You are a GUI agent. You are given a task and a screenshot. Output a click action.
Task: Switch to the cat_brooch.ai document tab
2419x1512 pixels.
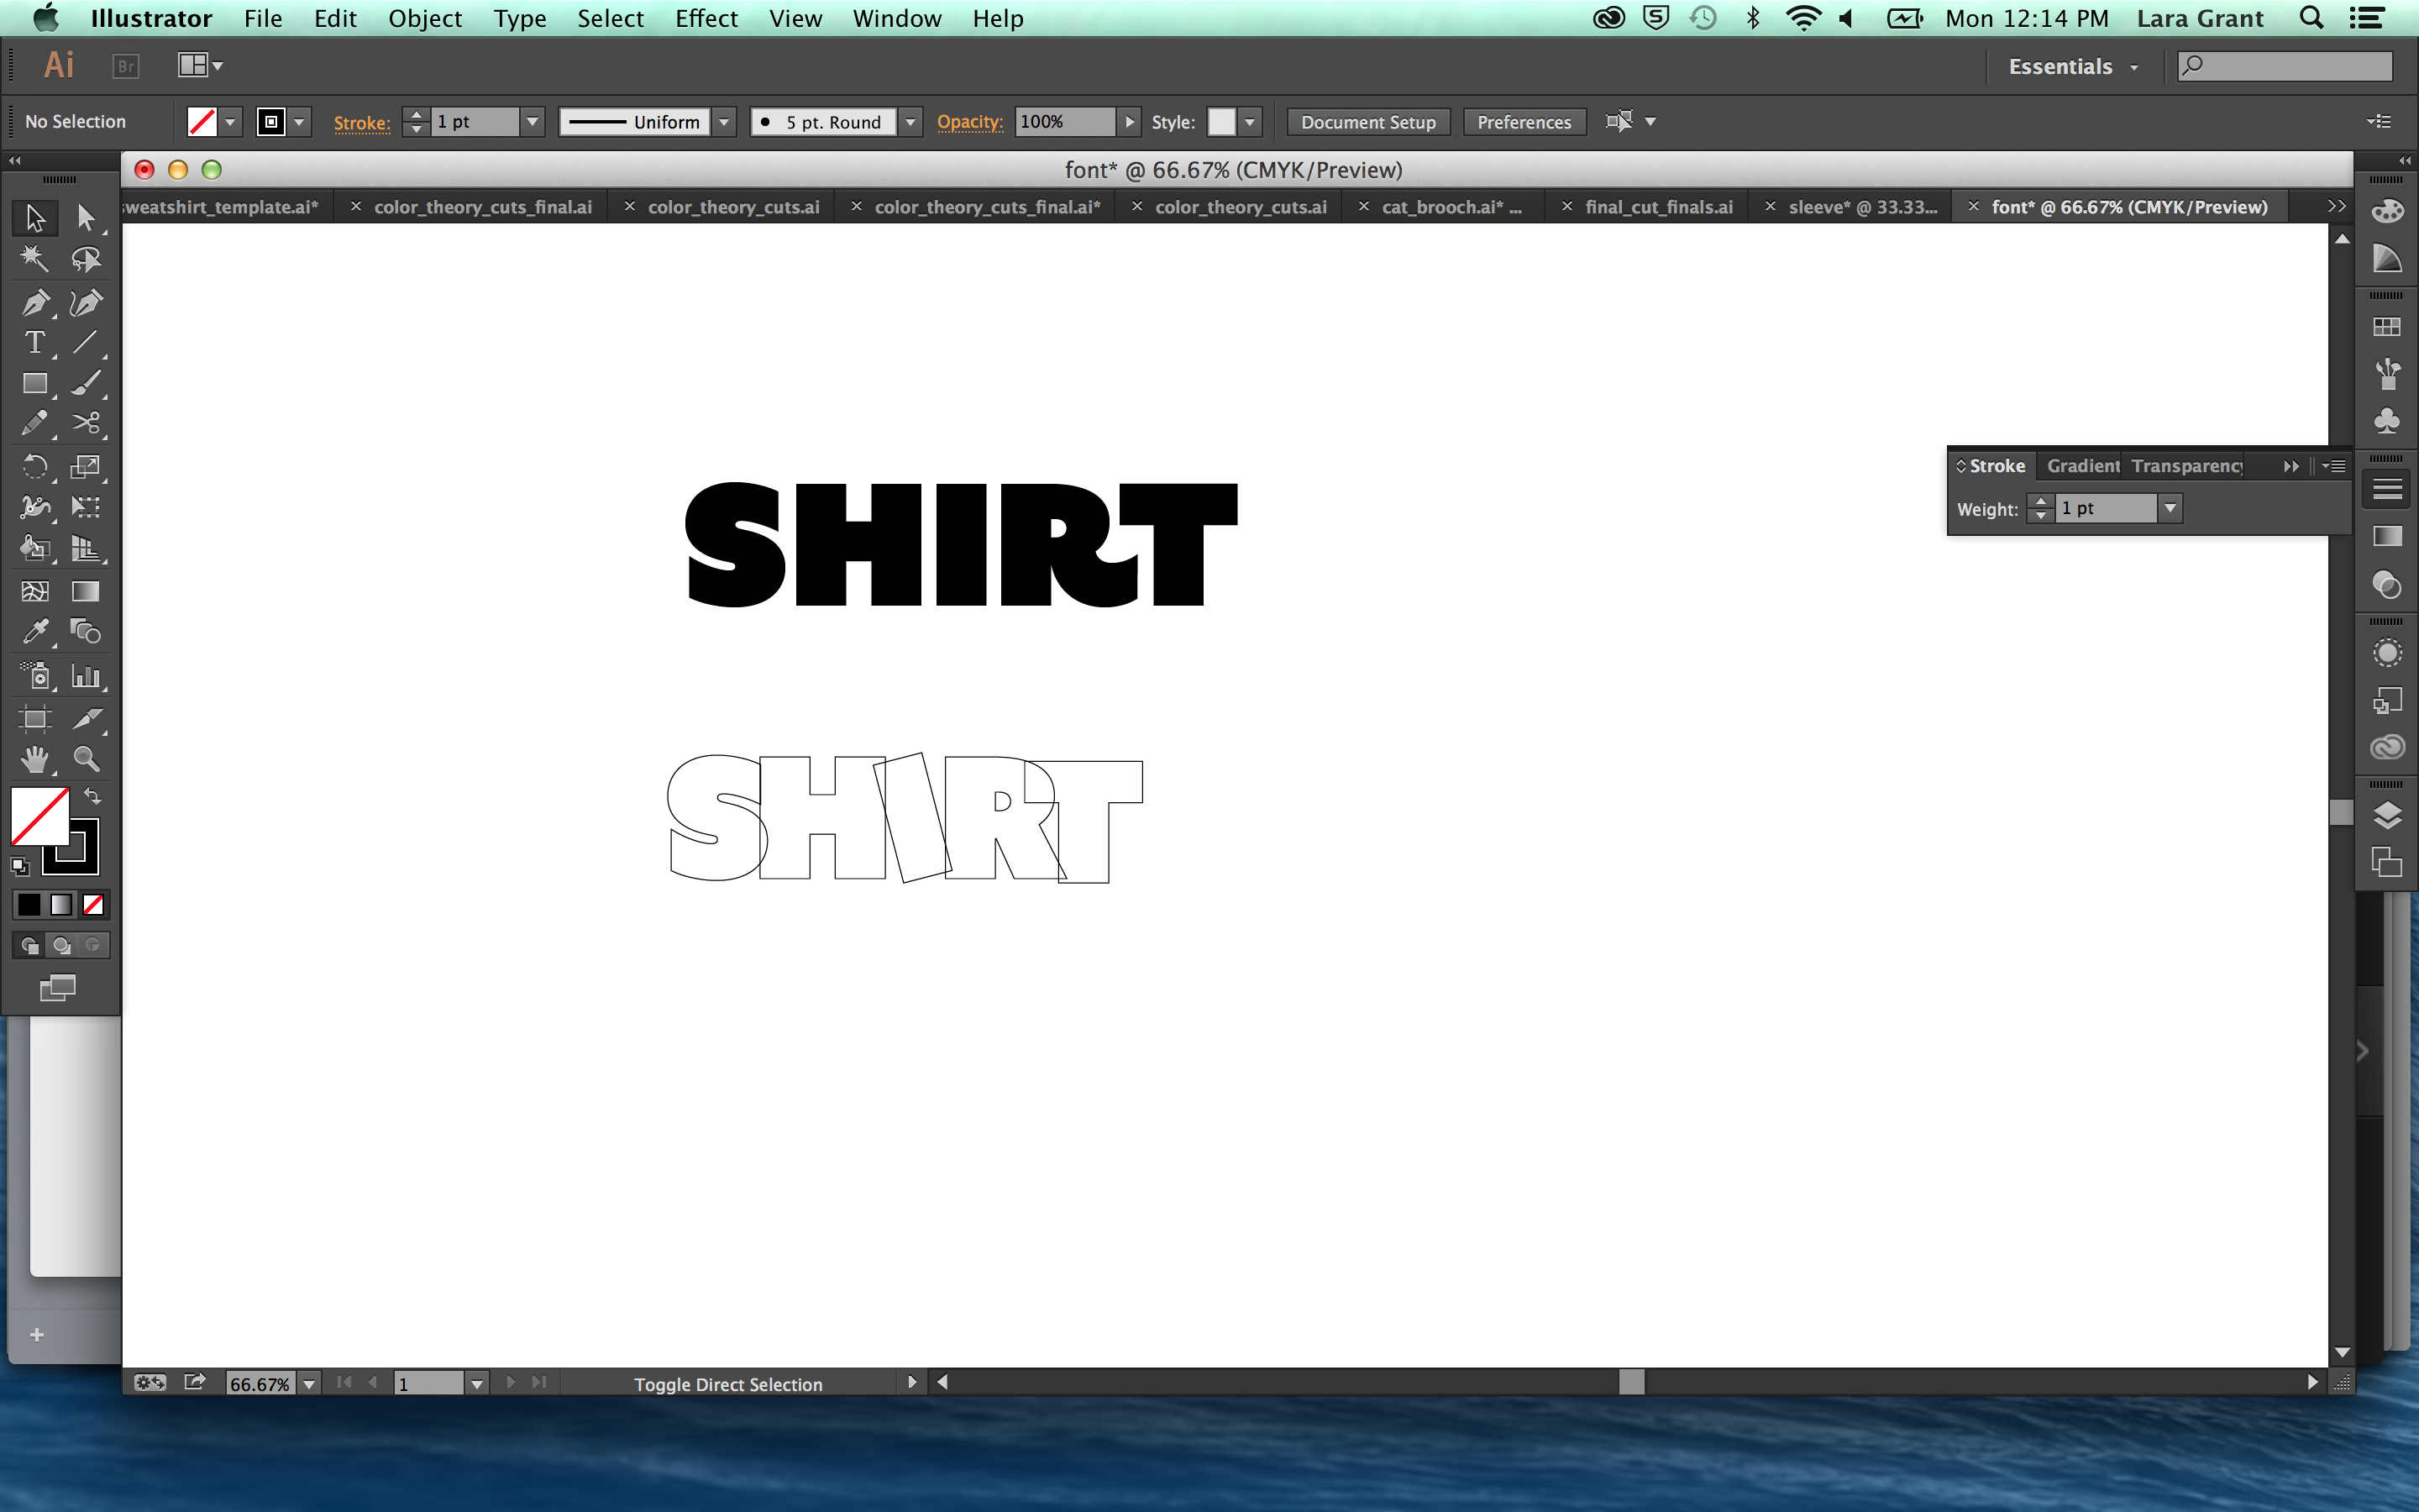pyautogui.click(x=1451, y=207)
